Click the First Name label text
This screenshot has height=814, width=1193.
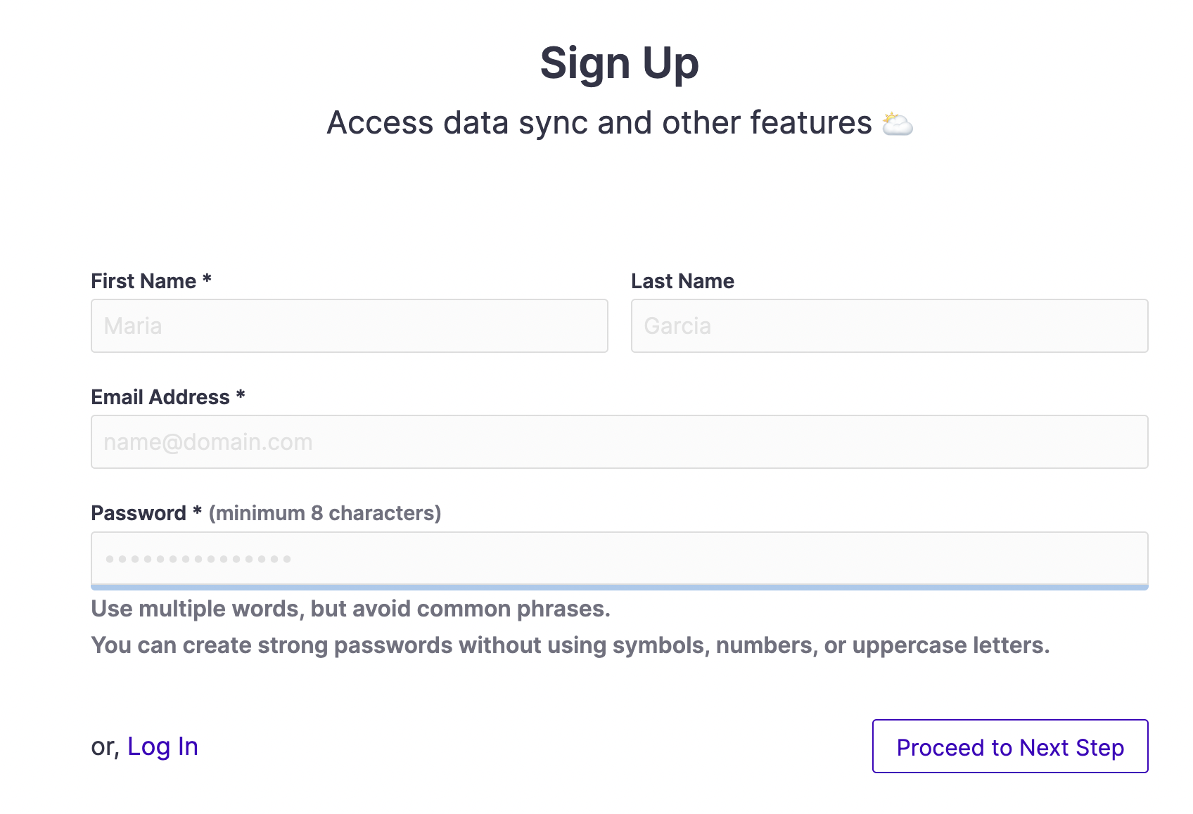[x=143, y=281]
